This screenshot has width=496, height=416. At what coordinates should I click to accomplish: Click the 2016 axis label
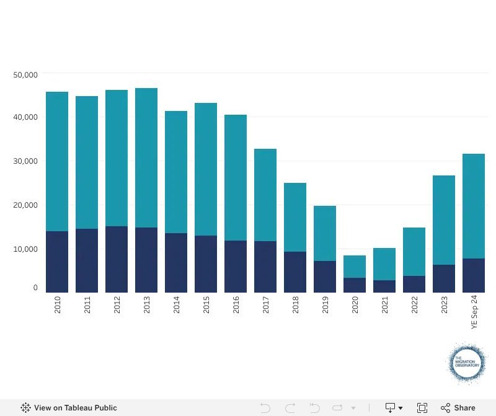tap(236, 304)
